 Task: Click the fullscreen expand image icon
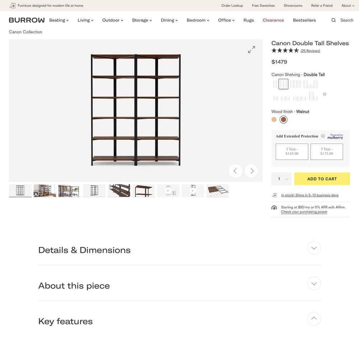(251, 50)
